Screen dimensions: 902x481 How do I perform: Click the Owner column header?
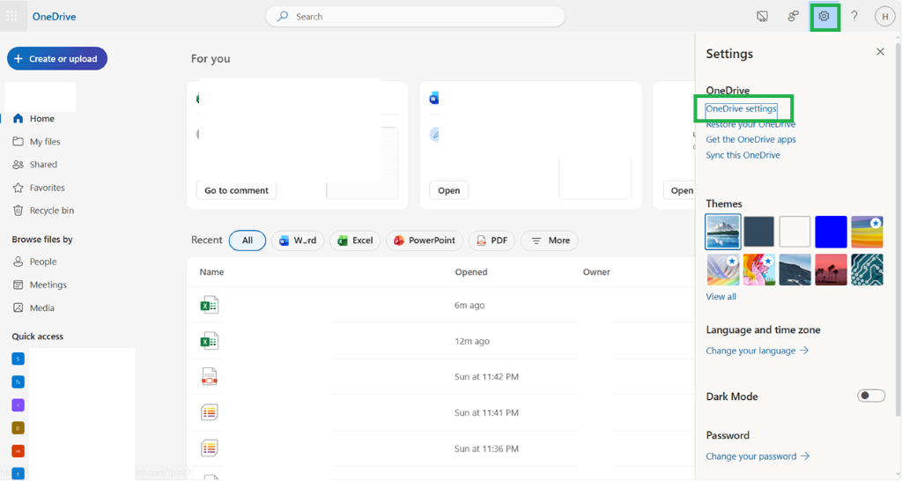596,272
